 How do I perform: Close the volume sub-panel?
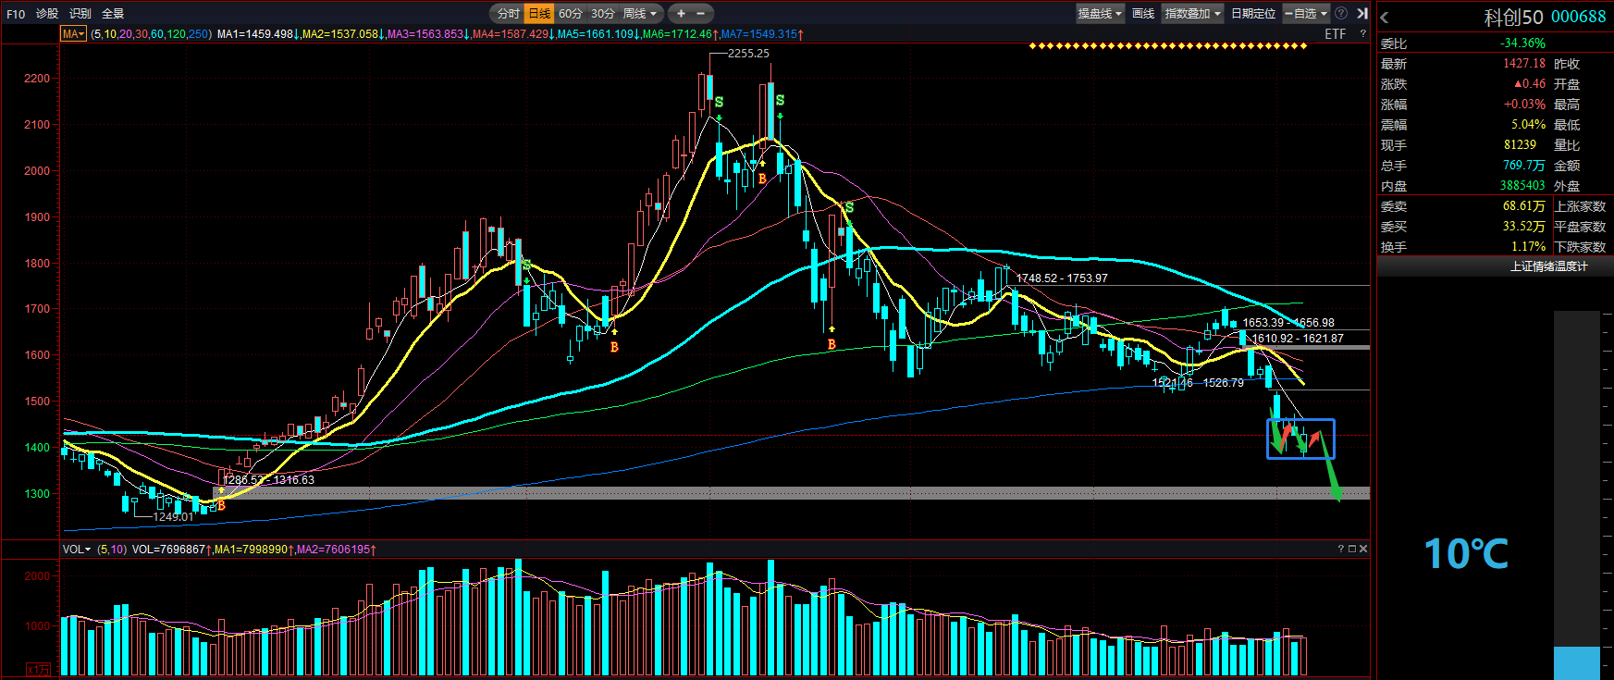pyautogui.click(x=1363, y=550)
